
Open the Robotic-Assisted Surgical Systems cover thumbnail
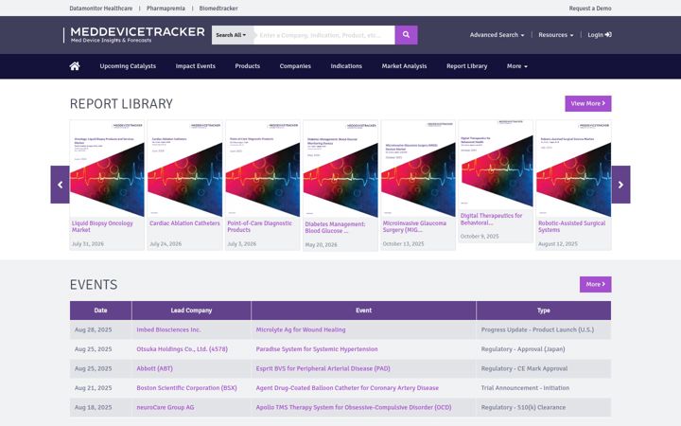[574, 169]
